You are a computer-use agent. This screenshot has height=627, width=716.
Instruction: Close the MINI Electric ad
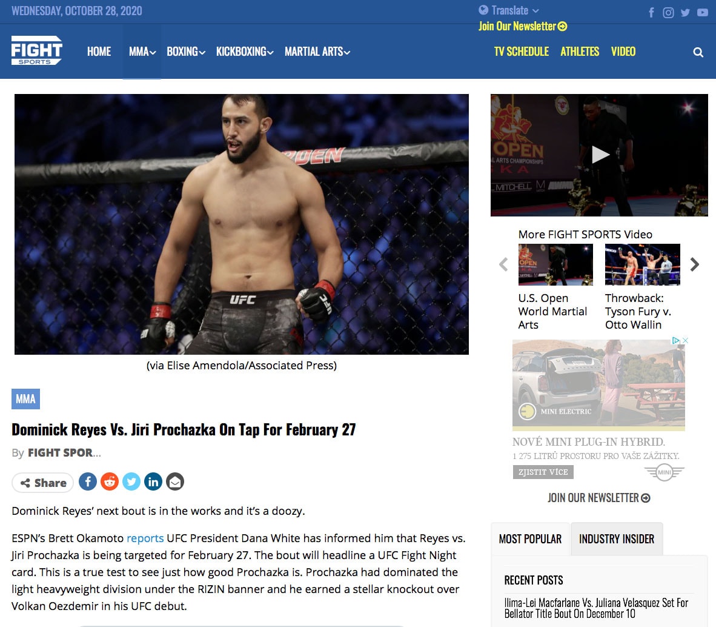[x=685, y=340]
